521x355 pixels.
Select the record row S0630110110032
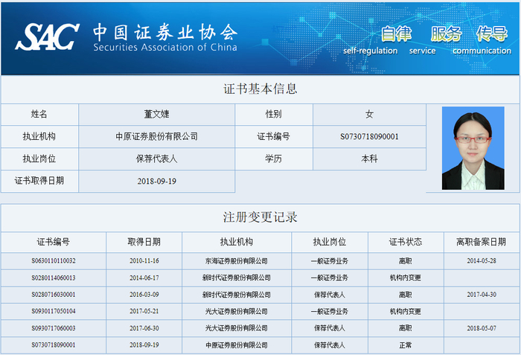(x=260, y=261)
